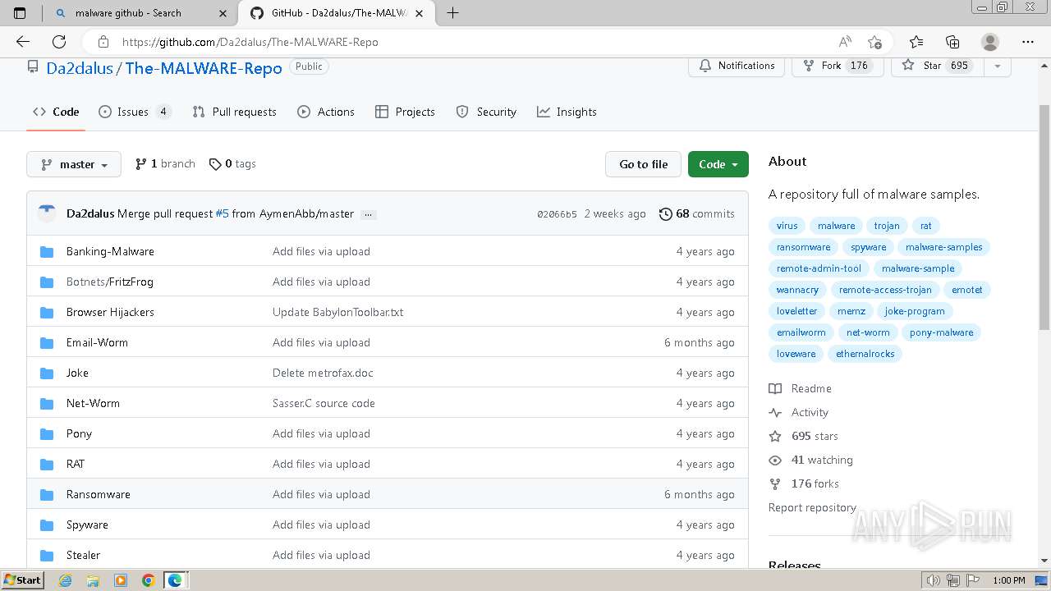The image size is (1051, 591).
Task: Click the read aloud icon in address bar
Action: click(x=845, y=42)
